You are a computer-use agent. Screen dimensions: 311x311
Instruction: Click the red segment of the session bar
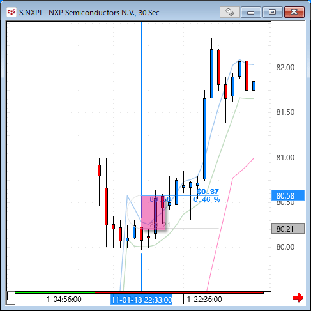click(179, 292)
